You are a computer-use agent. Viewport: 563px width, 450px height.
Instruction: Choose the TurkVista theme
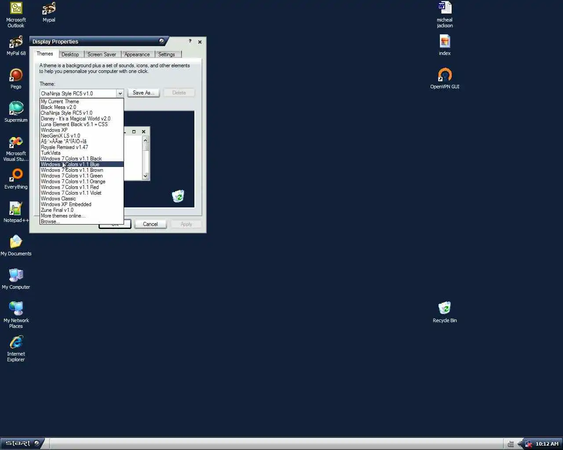81,153
